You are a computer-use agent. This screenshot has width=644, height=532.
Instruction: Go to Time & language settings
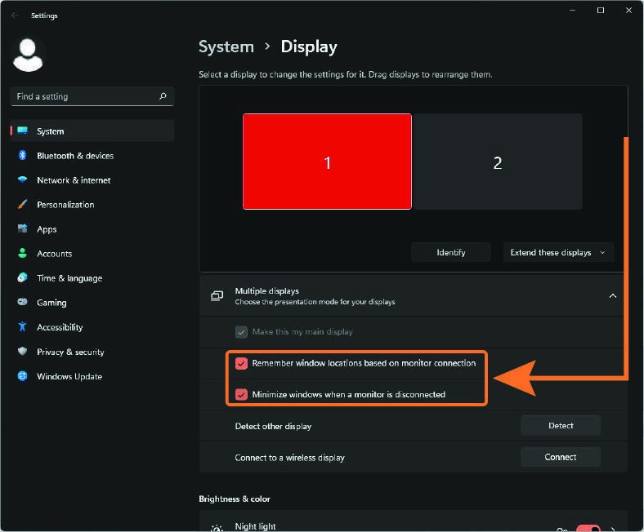[x=69, y=278]
